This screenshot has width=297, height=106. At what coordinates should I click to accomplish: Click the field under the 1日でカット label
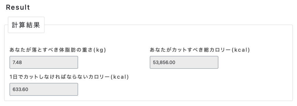(44, 89)
